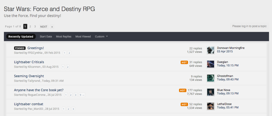Expand the Custom sort dropdown

pyautogui.click(x=101, y=36)
